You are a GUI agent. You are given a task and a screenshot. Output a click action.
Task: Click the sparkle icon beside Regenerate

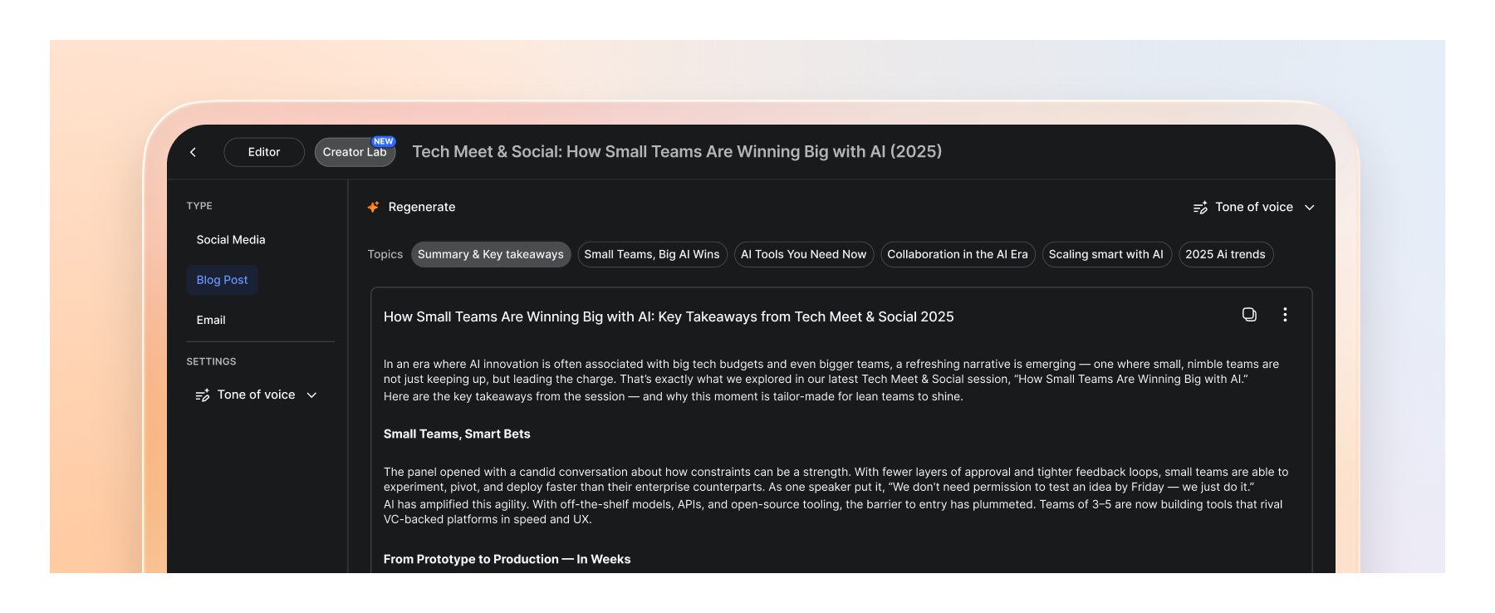(374, 207)
